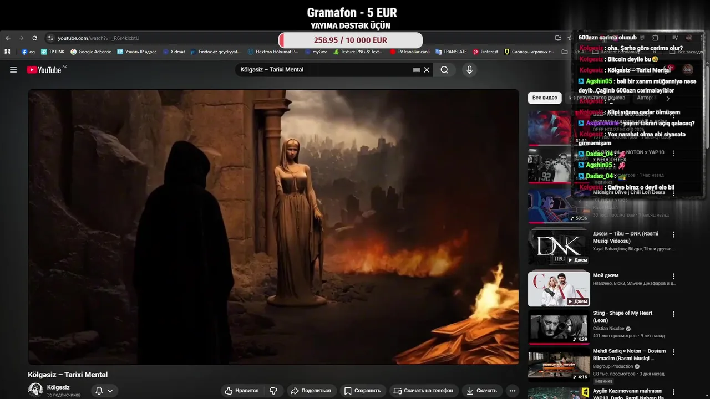Show more filter chips with right arrow
This screenshot has width=710, height=399.
coord(668,98)
